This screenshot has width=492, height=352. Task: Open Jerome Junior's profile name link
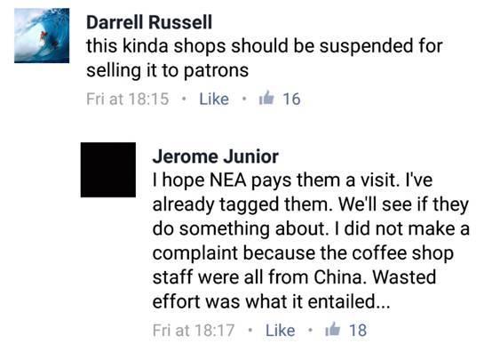coord(216,156)
